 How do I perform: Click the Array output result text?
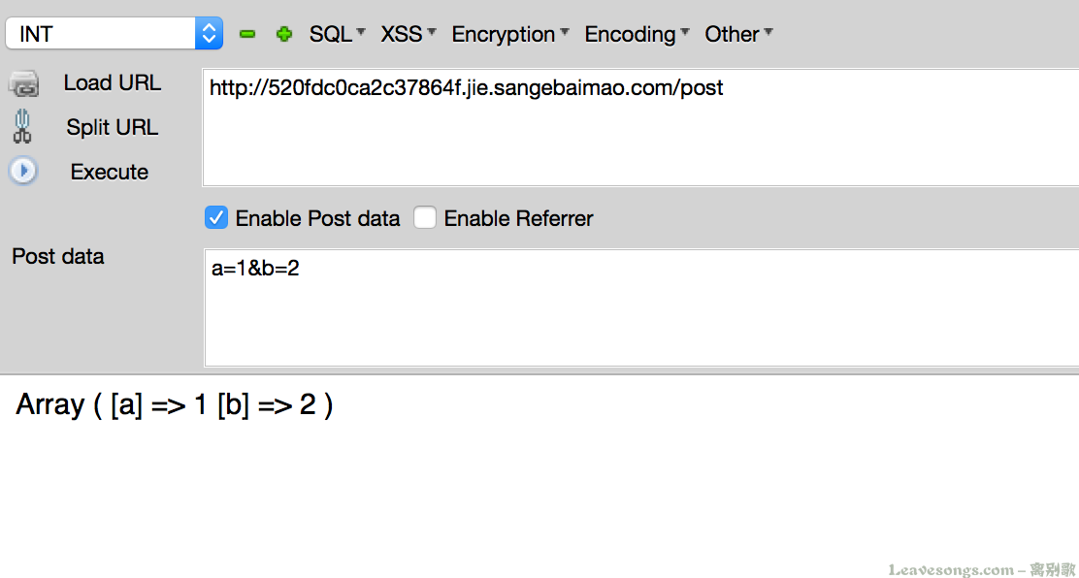pyautogui.click(x=175, y=405)
